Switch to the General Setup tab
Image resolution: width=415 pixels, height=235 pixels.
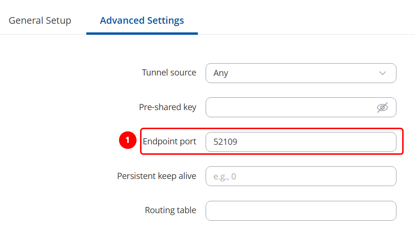pyautogui.click(x=40, y=20)
